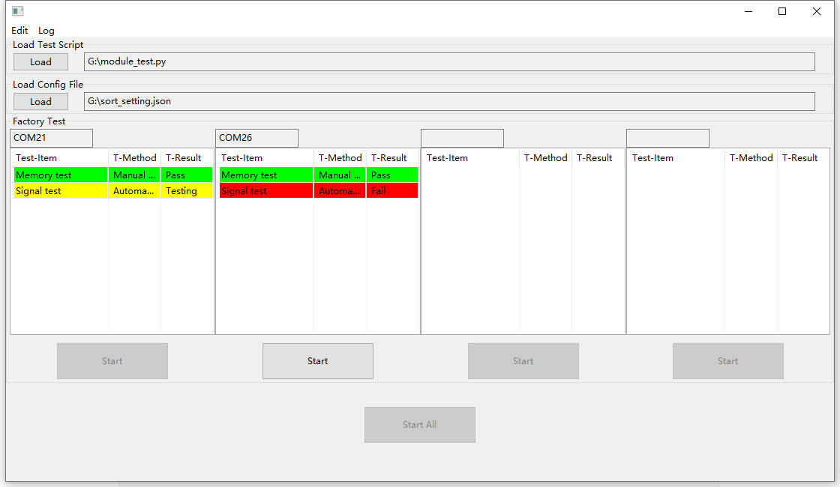The image size is (840, 487).
Task: Select Memory test row under COM21
Action: tap(60, 175)
